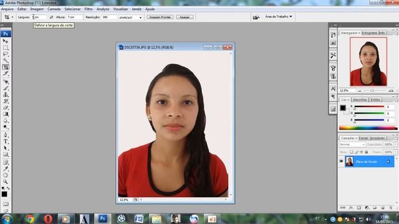Open the collapsed Paragraph panel icon
The height and width of the screenshot is (224, 399).
tap(333, 96)
